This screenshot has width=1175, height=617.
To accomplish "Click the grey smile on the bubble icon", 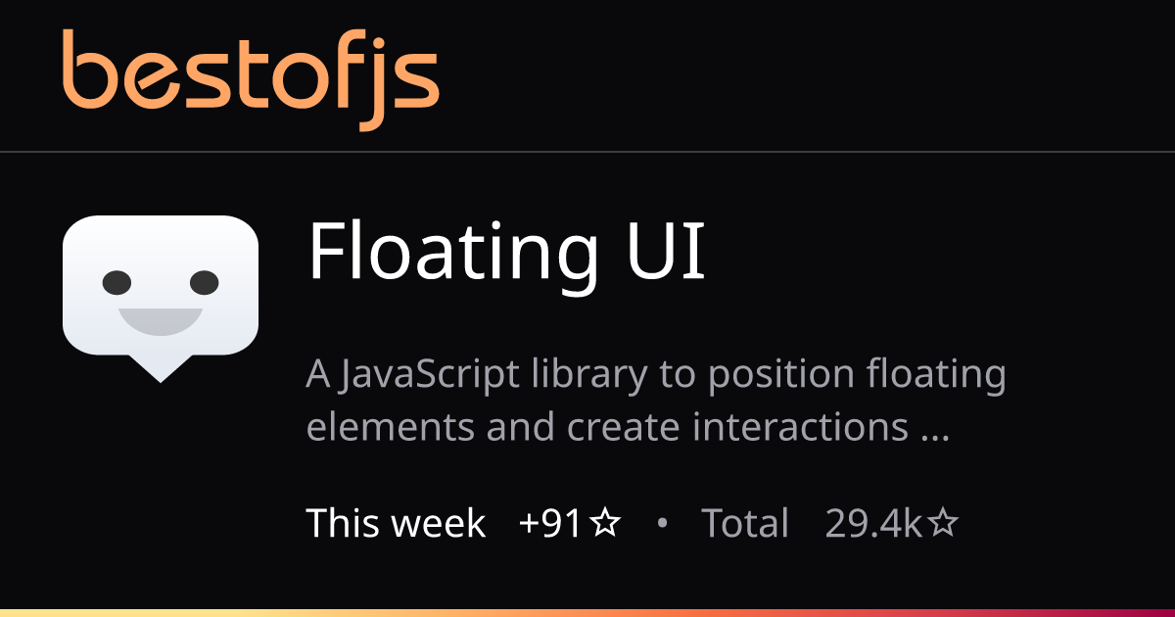I will pyautogui.click(x=161, y=319).
